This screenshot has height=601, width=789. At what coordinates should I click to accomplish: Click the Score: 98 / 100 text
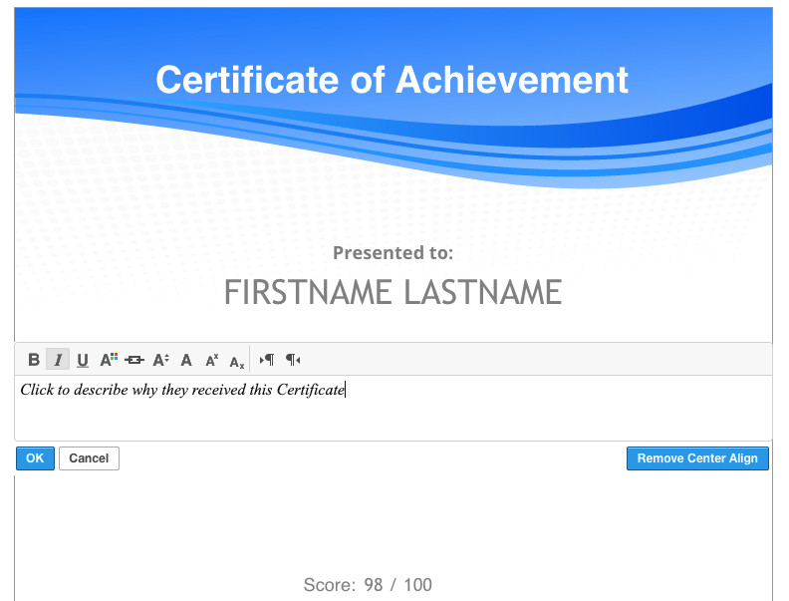point(368,585)
